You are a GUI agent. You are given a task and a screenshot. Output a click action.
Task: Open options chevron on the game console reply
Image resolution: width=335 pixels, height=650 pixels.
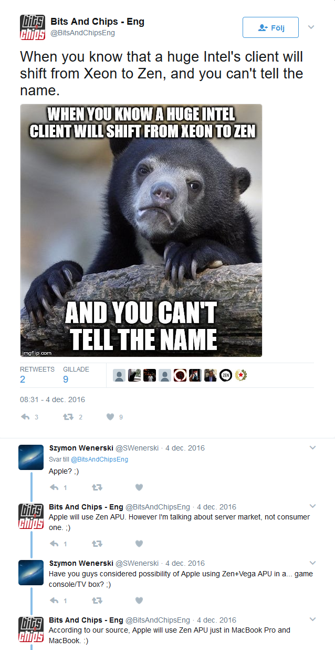point(312,563)
